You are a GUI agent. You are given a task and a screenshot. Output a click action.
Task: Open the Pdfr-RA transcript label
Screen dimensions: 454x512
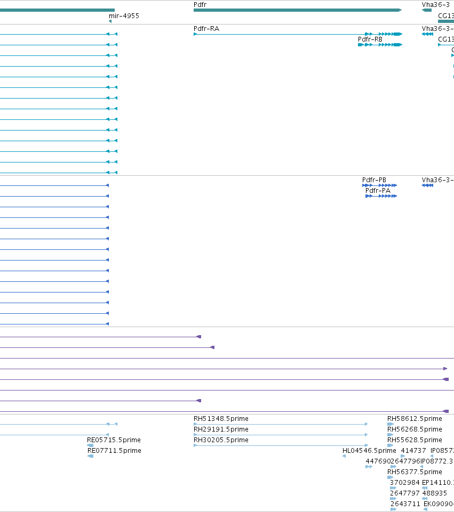[206, 29]
